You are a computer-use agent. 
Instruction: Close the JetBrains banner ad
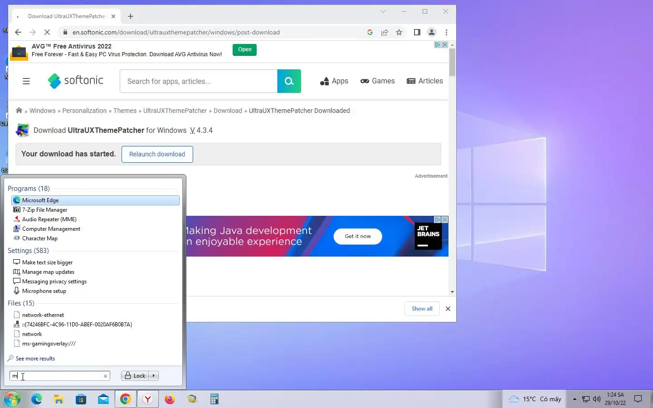(x=445, y=219)
